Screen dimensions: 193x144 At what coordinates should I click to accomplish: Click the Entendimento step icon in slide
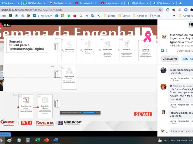point(26,100)
